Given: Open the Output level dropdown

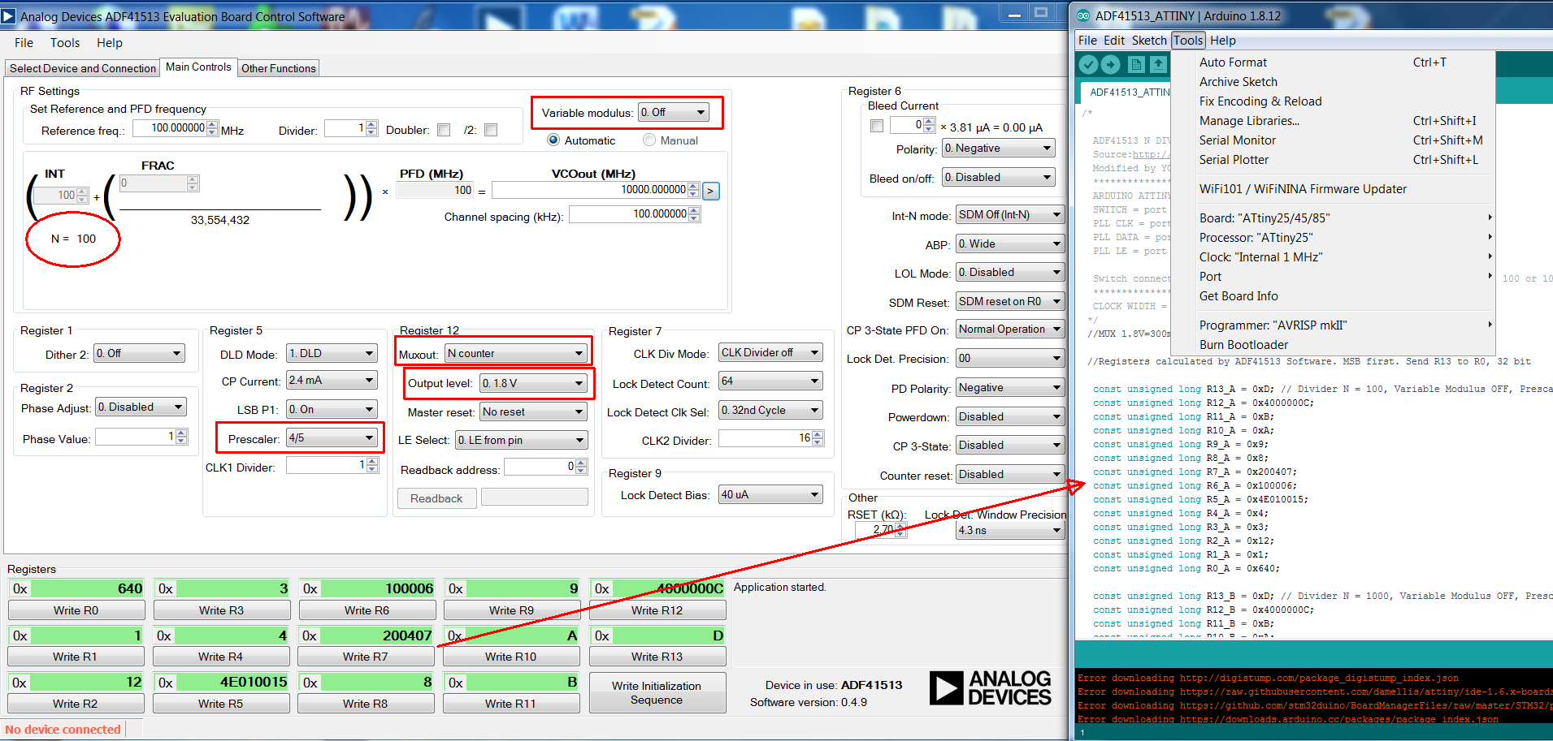Looking at the screenshot, I should click(x=533, y=383).
